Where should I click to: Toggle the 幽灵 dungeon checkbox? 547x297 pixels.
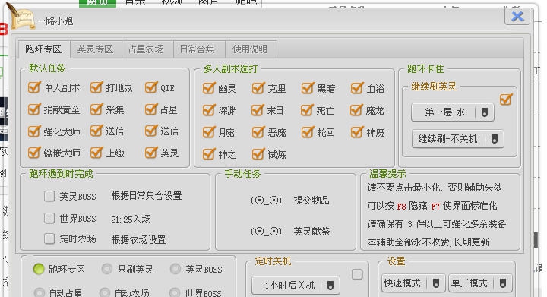pos(209,88)
